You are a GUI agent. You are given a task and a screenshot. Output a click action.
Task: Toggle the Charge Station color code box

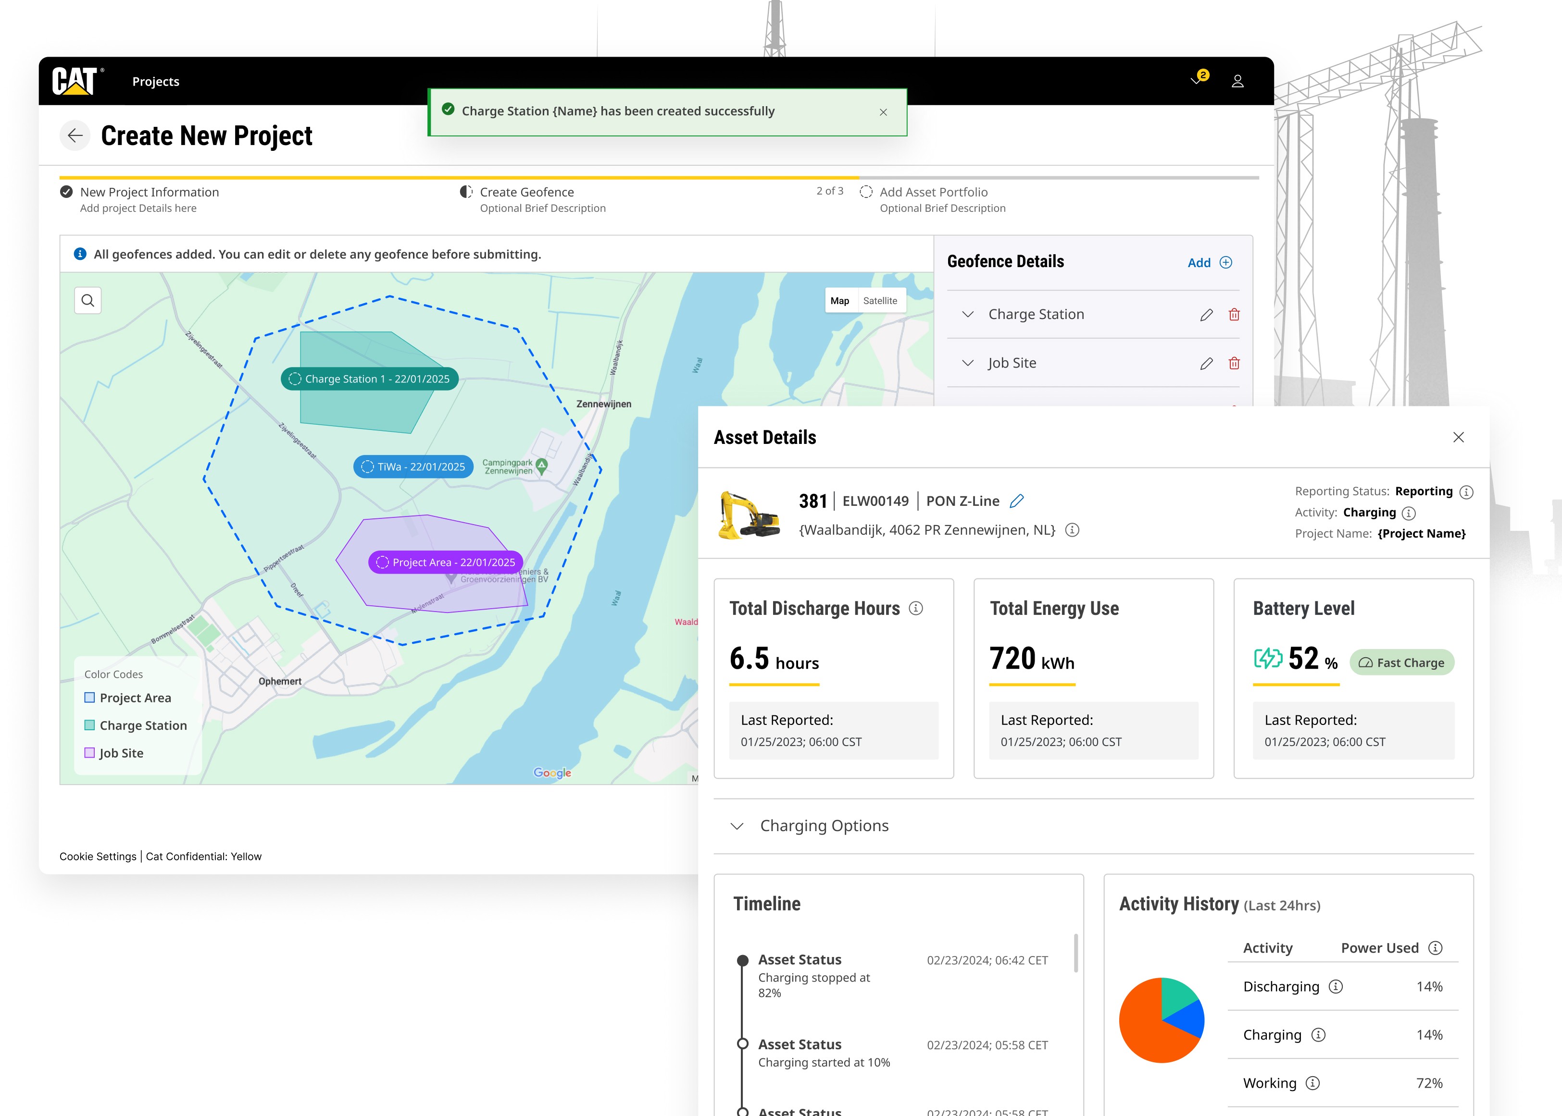[89, 725]
